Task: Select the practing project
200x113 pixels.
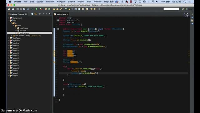Action: (x=16, y=43)
